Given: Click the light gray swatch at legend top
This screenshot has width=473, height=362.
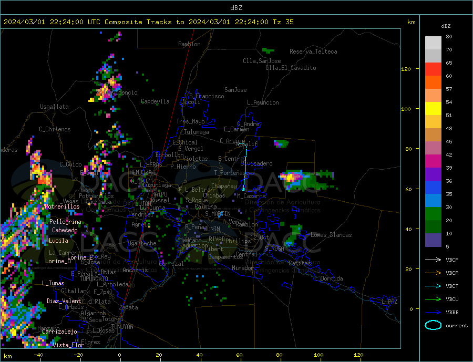Looking at the screenshot, I should click(x=433, y=43).
